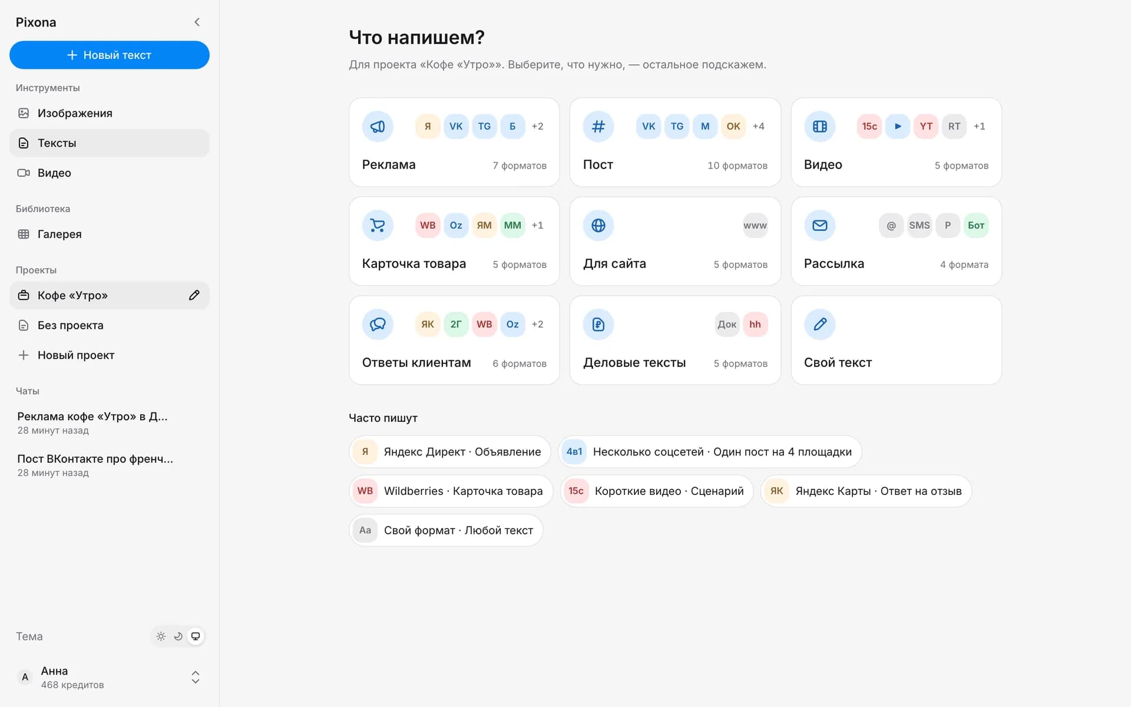
Task: Click the www badge in Для сайта
Action: pyautogui.click(x=755, y=226)
